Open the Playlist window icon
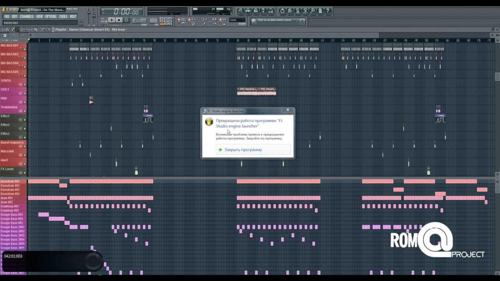The height and width of the screenshot is (281, 500). (x=241, y=11)
